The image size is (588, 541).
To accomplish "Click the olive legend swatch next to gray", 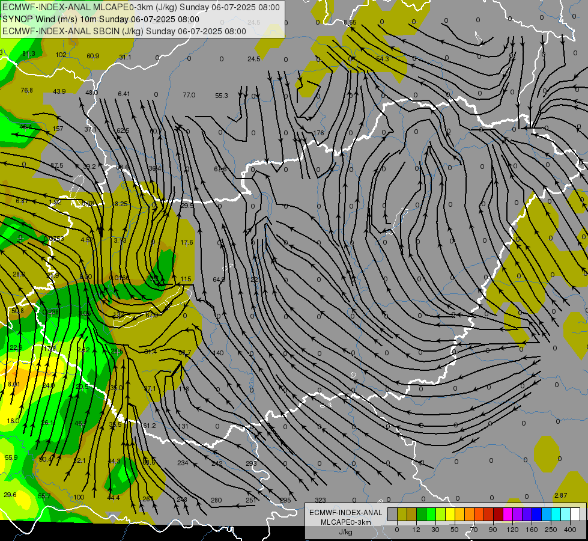I will point(402,515).
